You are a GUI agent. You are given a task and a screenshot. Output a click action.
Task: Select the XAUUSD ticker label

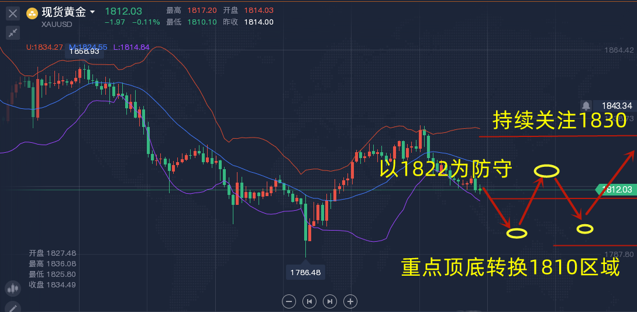pyautogui.click(x=57, y=25)
